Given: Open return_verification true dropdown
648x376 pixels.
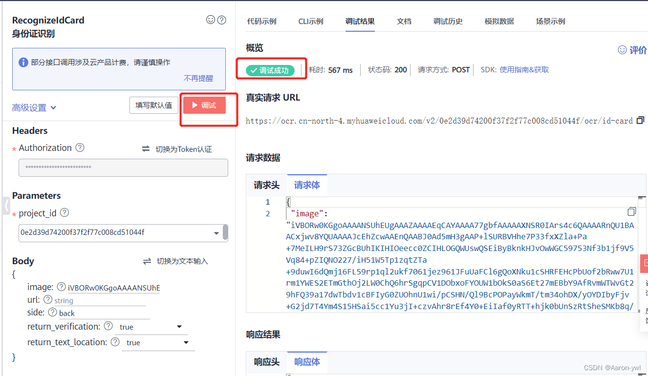Looking at the screenshot, I should click(x=179, y=327).
